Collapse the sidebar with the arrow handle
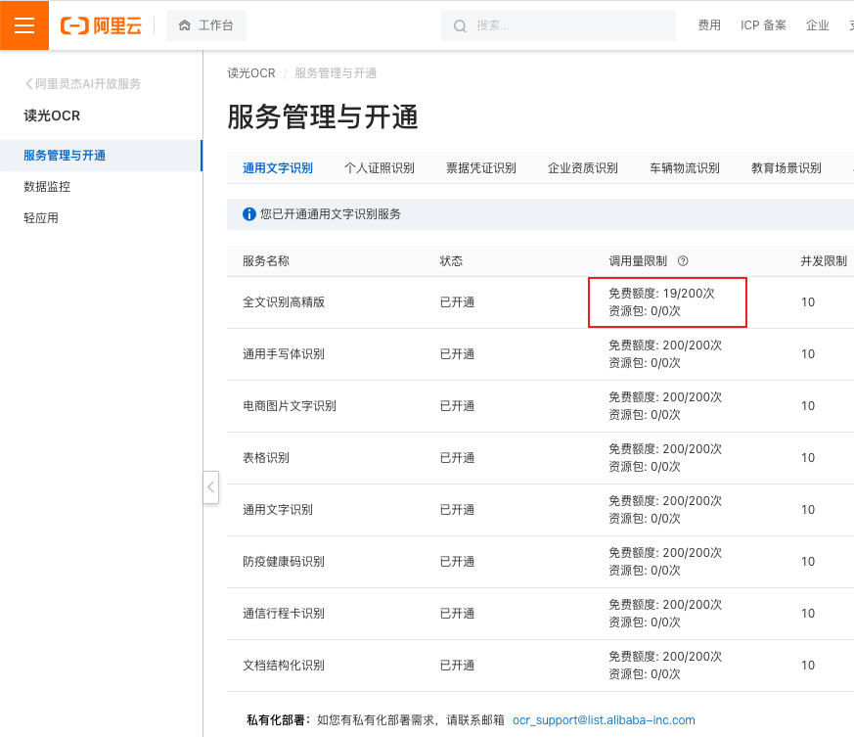This screenshot has width=854, height=737. pyautogui.click(x=210, y=486)
